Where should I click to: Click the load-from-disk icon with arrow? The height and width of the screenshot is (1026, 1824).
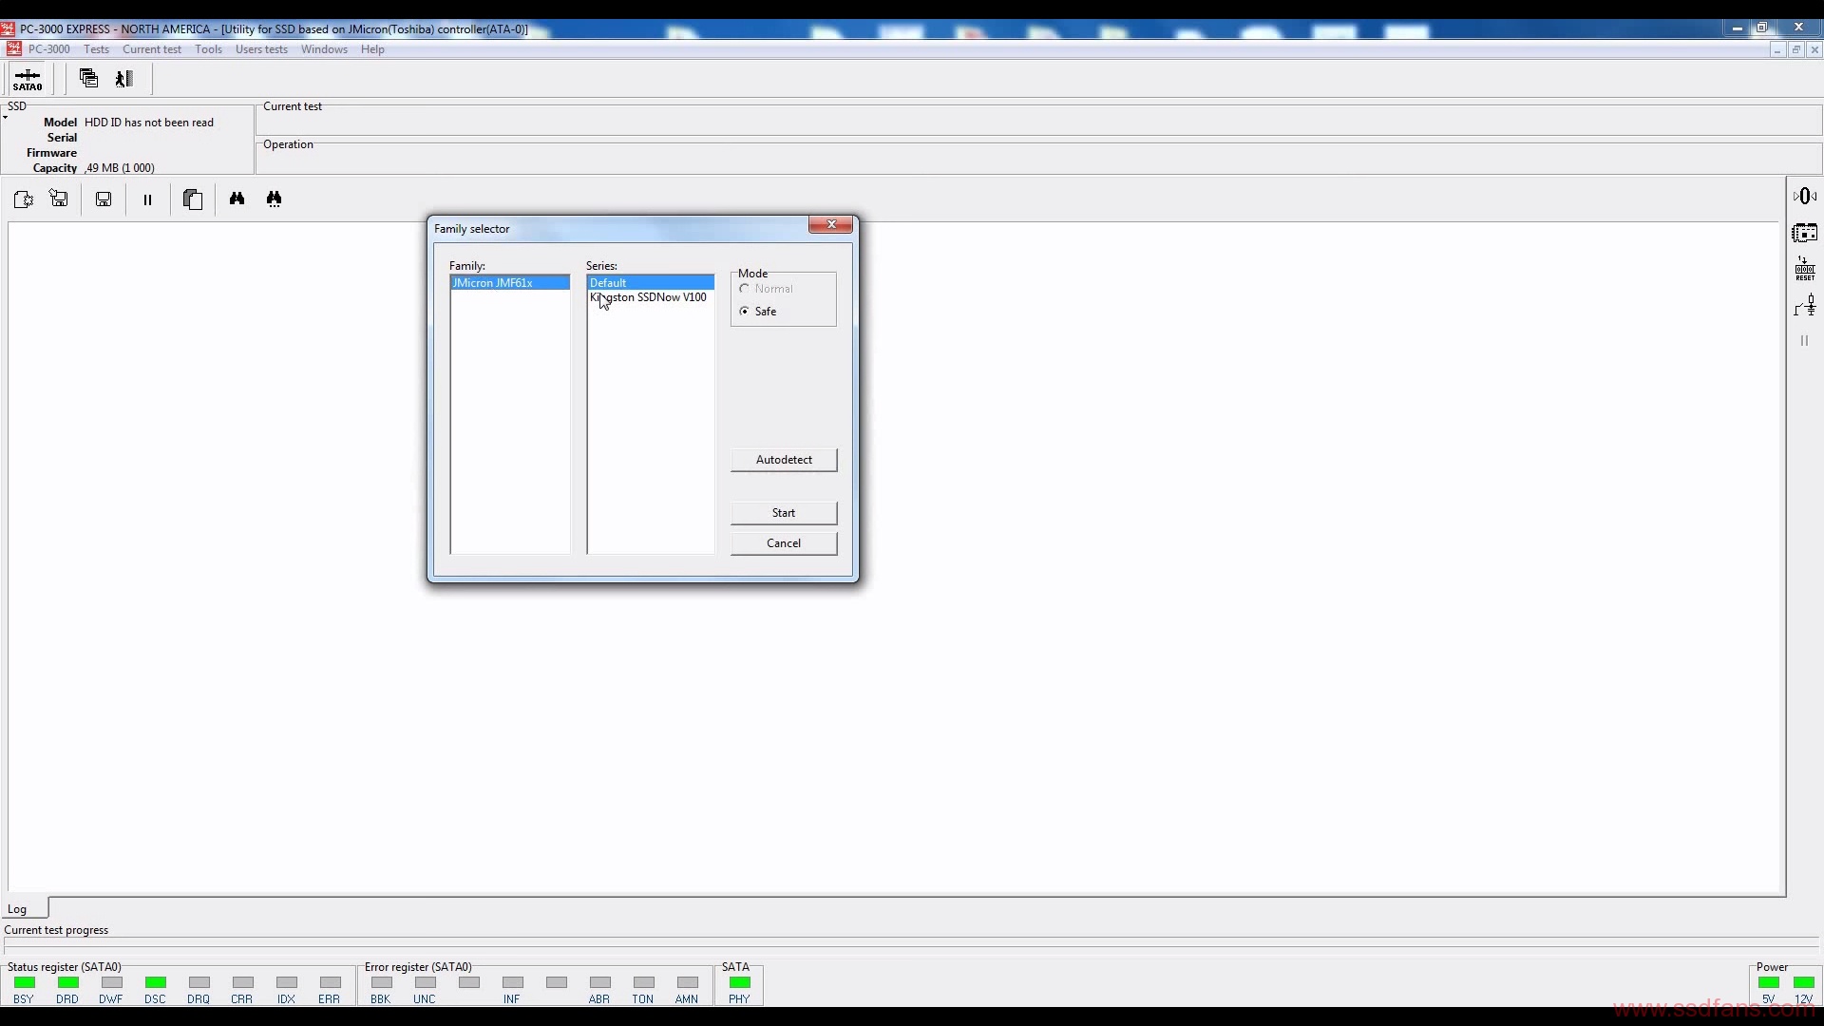(x=59, y=199)
